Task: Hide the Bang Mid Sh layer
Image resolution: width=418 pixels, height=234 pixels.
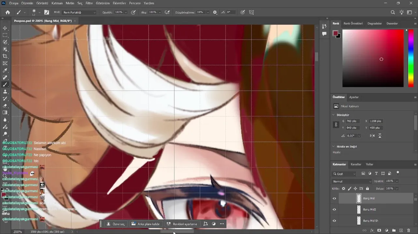Action: click(334, 221)
